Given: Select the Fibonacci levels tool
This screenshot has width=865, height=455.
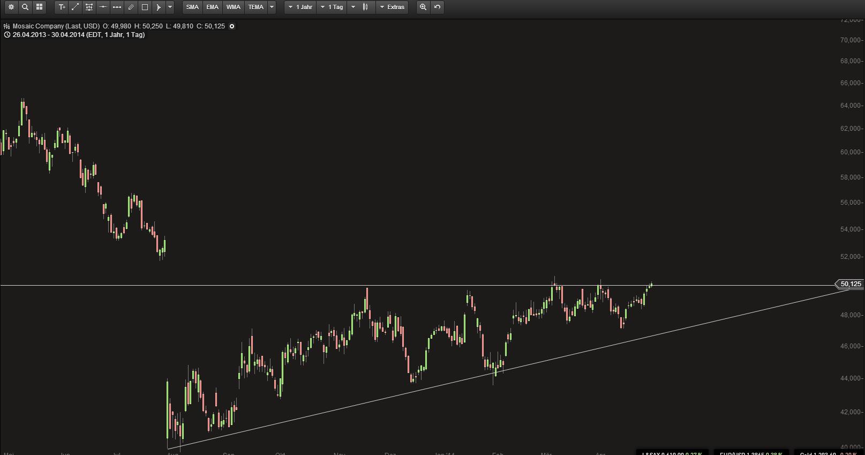Looking at the screenshot, I should (89, 7).
